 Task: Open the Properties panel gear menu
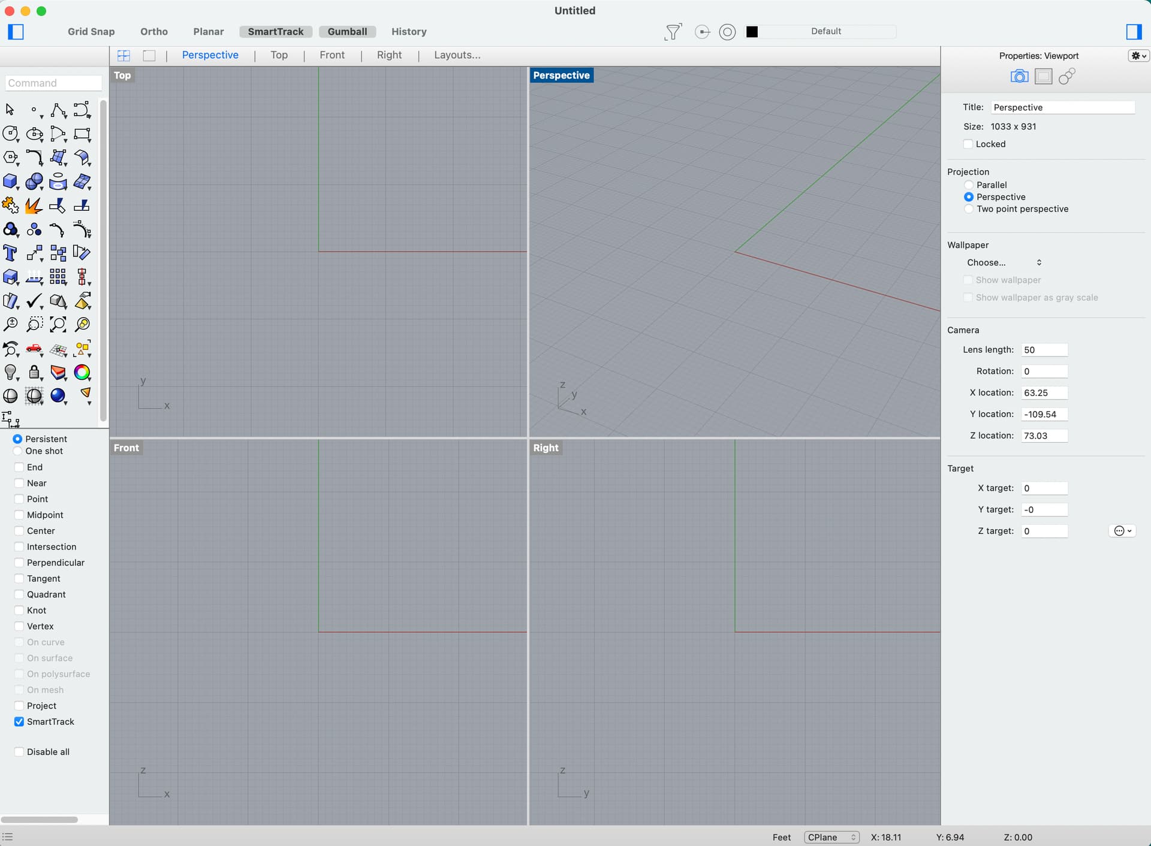pyautogui.click(x=1138, y=55)
